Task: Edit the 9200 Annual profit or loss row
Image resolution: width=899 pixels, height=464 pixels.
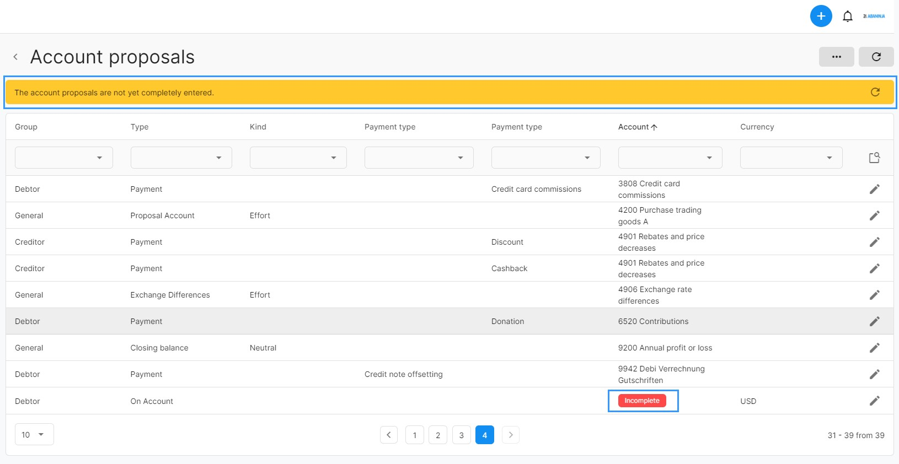Action: click(874, 348)
